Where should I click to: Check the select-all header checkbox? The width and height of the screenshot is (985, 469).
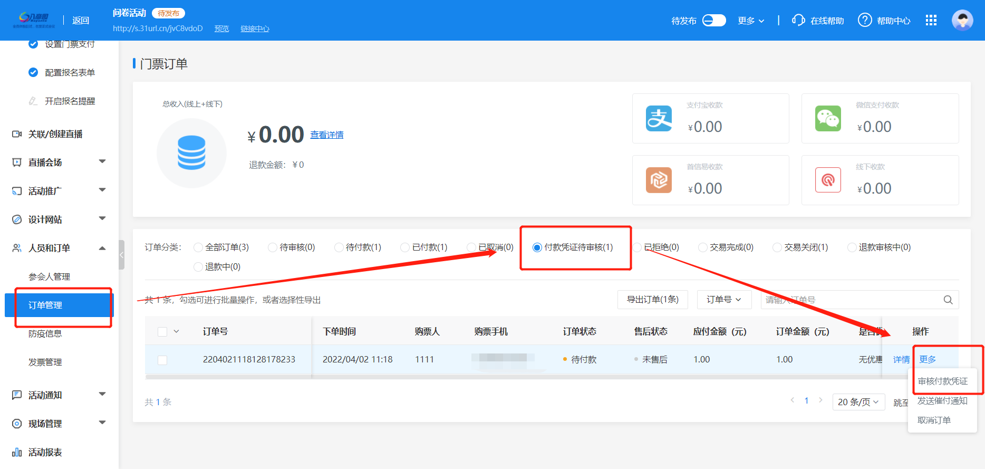click(162, 331)
